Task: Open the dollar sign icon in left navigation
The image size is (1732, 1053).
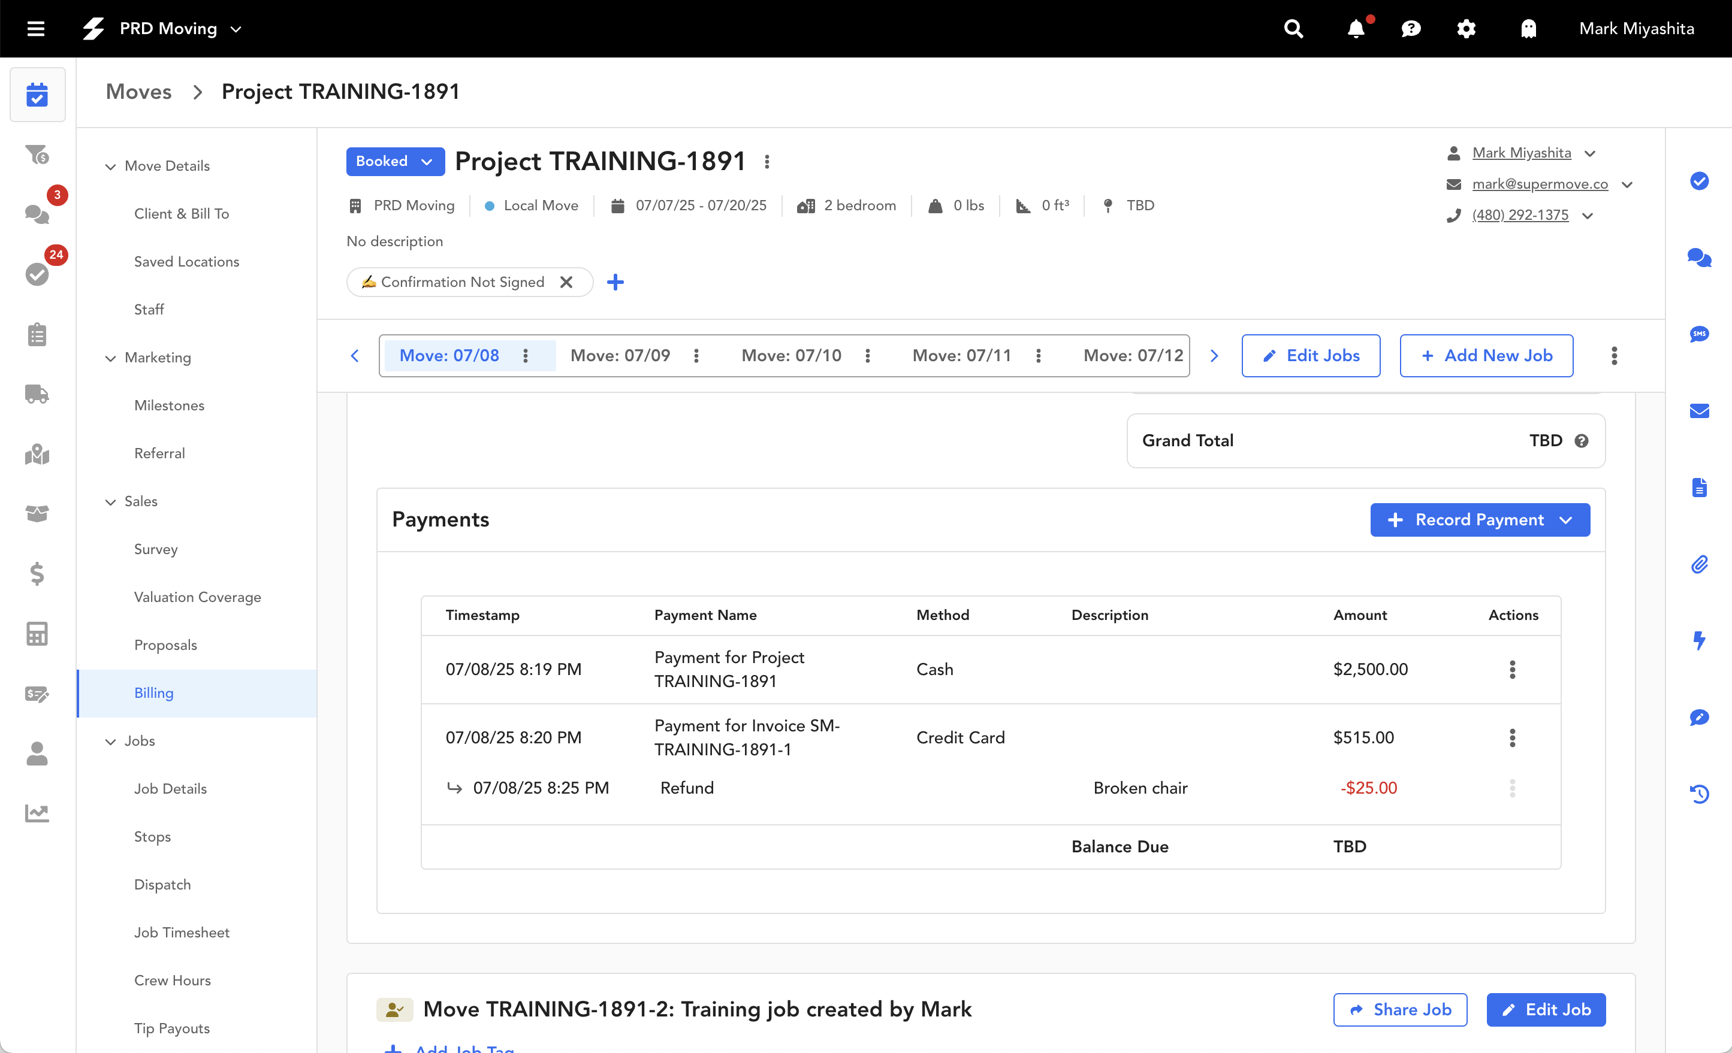Action: click(x=37, y=574)
